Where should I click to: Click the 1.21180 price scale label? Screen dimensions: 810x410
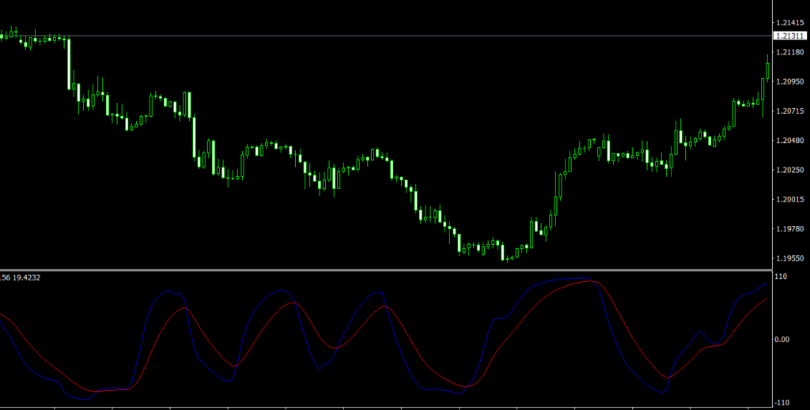click(790, 52)
